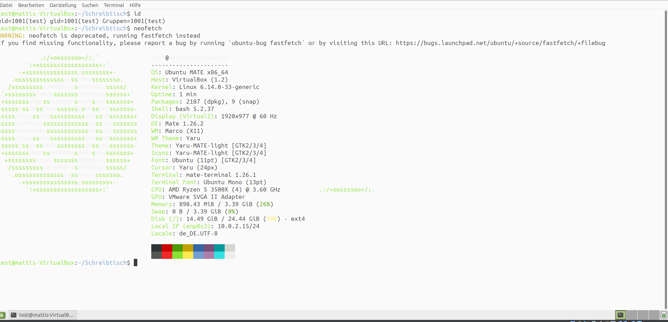Click the green show desktop icon
668x322 pixels.
[2, 315]
